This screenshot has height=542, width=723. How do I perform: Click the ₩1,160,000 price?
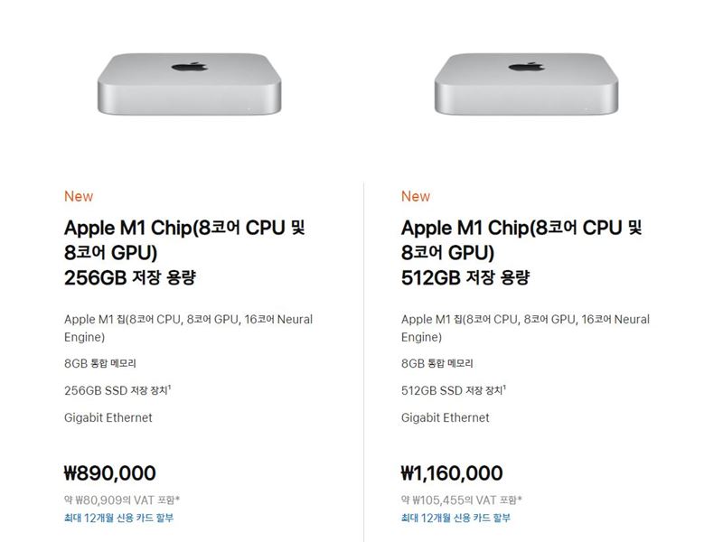click(452, 473)
